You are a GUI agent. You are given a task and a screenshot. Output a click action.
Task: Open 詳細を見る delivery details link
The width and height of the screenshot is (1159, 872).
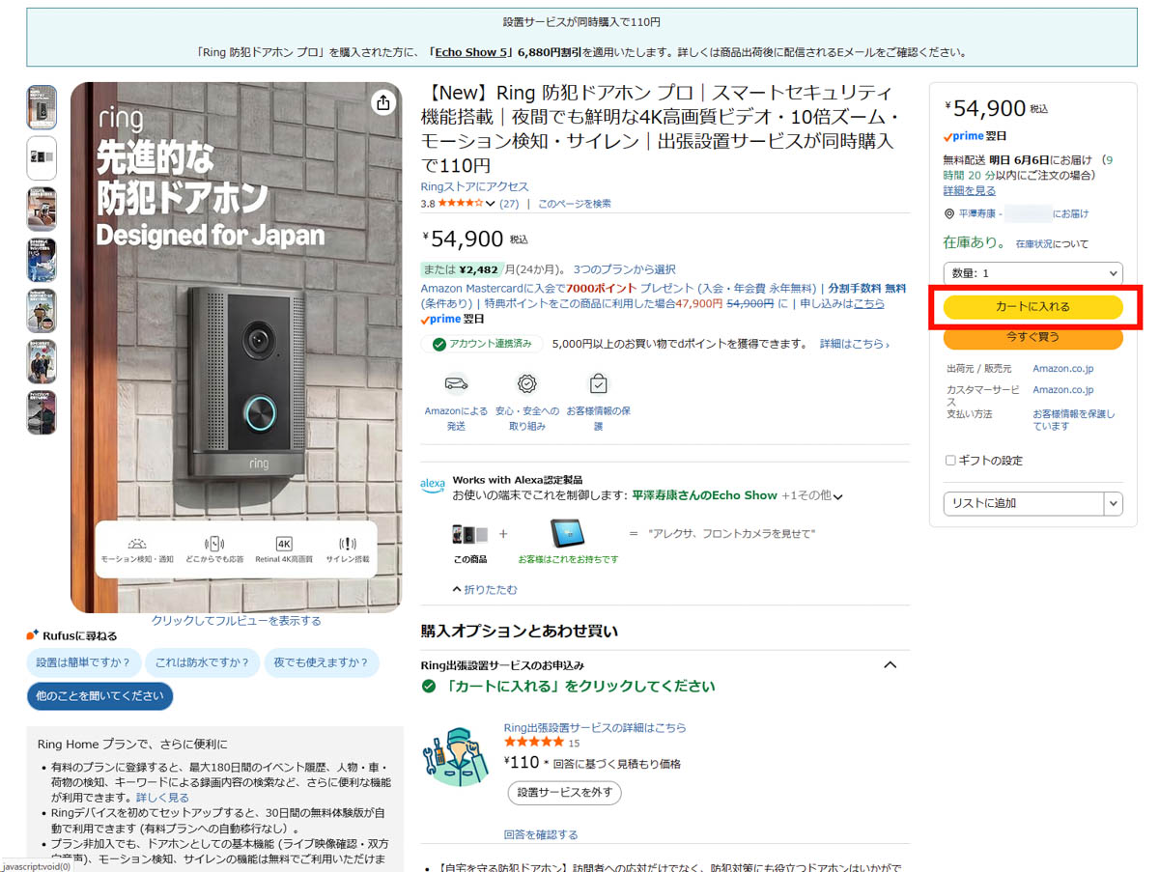click(970, 190)
